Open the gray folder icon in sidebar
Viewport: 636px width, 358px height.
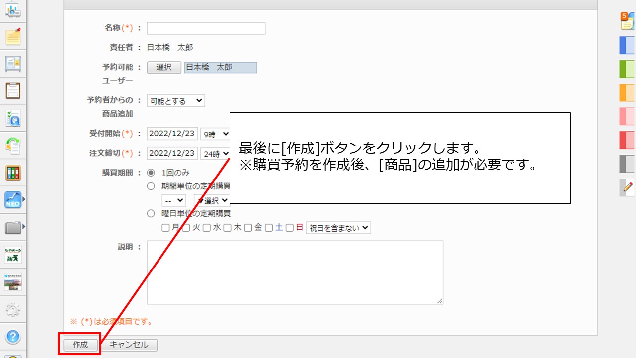pyautogui.click(x=12, y=227)
